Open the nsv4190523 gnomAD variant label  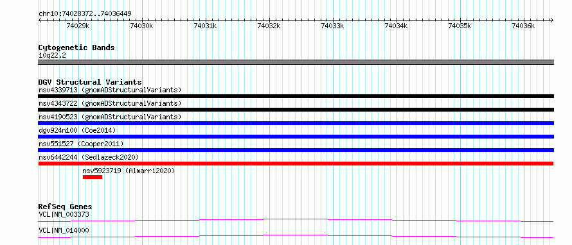[x=110, y=117]
